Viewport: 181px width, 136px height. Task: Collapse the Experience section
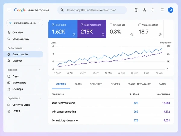pyautogui.click(x=40, y=98)
